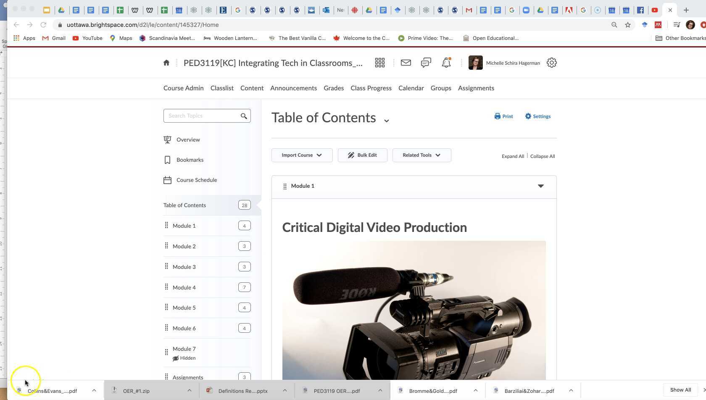Image resolution: width=706 pixels, height=400 pixels.
Task: Expand the Import Course dropdown
Action: click(x=302, y=155)
